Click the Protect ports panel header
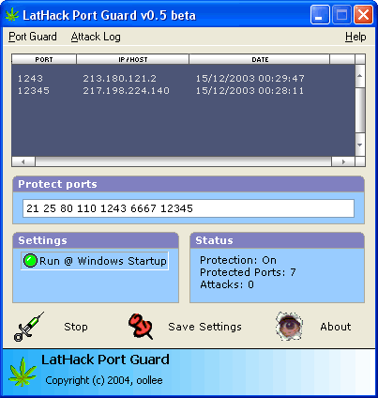The width and height of the screenshot is (378, 398). pyautogui.click(x=189, y=184)
